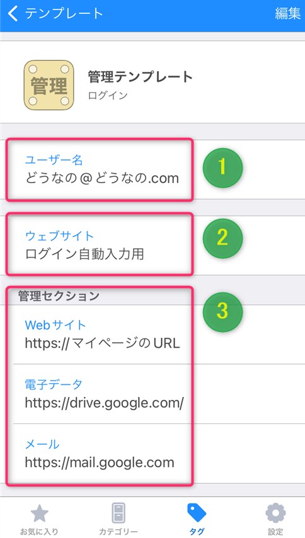Select the タグ tag icon

click(x=197, y=513)
